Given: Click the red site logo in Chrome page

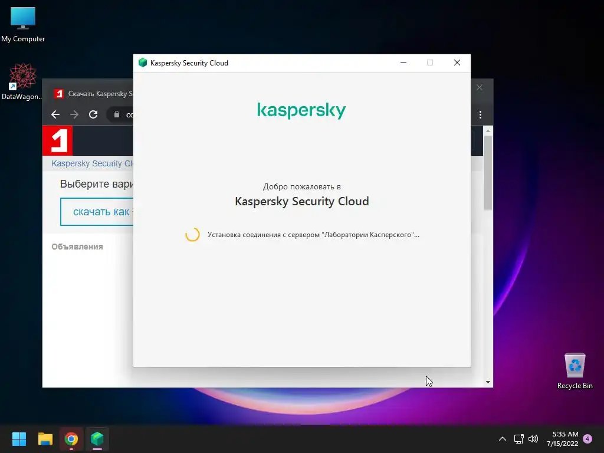Looking at the screenshot, I should coord(57,140).
